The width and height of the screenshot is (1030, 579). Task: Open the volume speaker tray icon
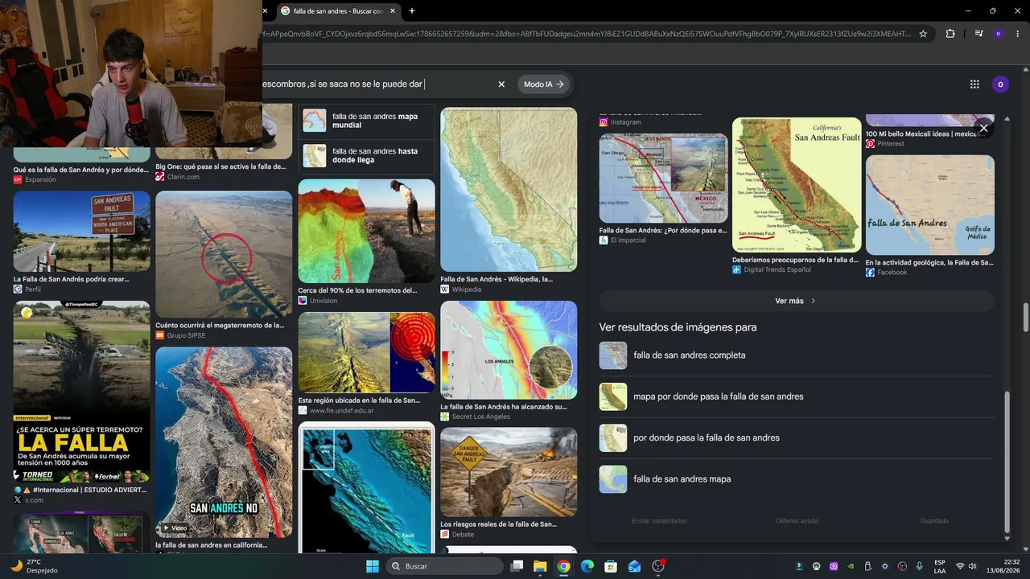(972, 566)
